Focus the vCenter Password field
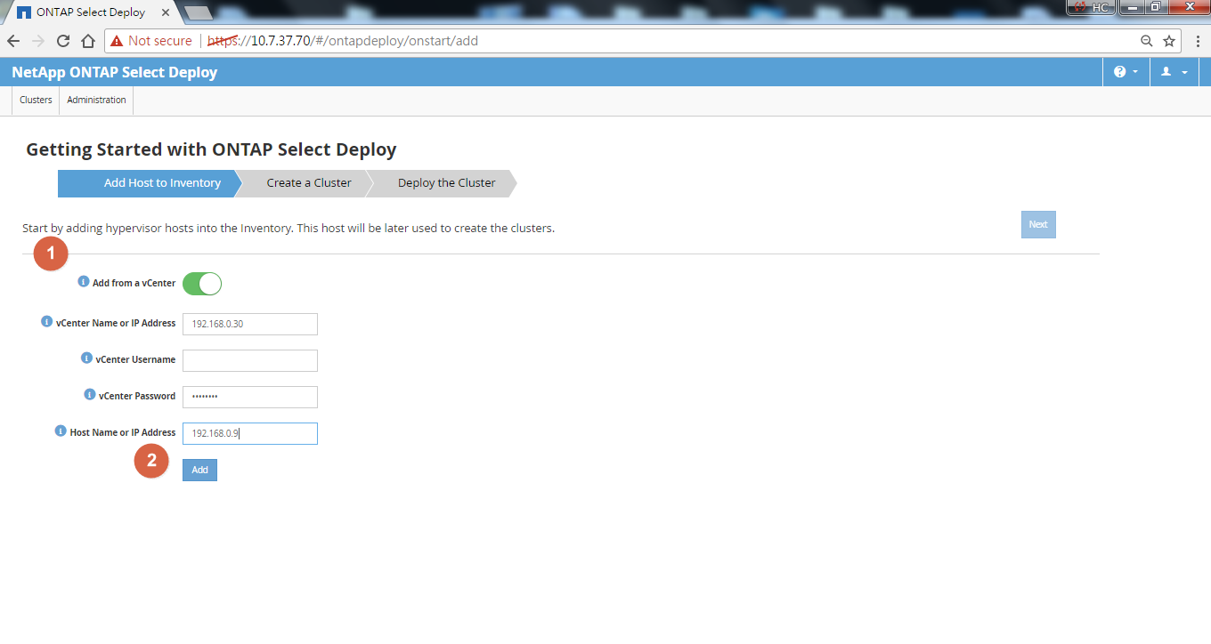The width and height of the screenshot is (1211, 644). (250, 397)
